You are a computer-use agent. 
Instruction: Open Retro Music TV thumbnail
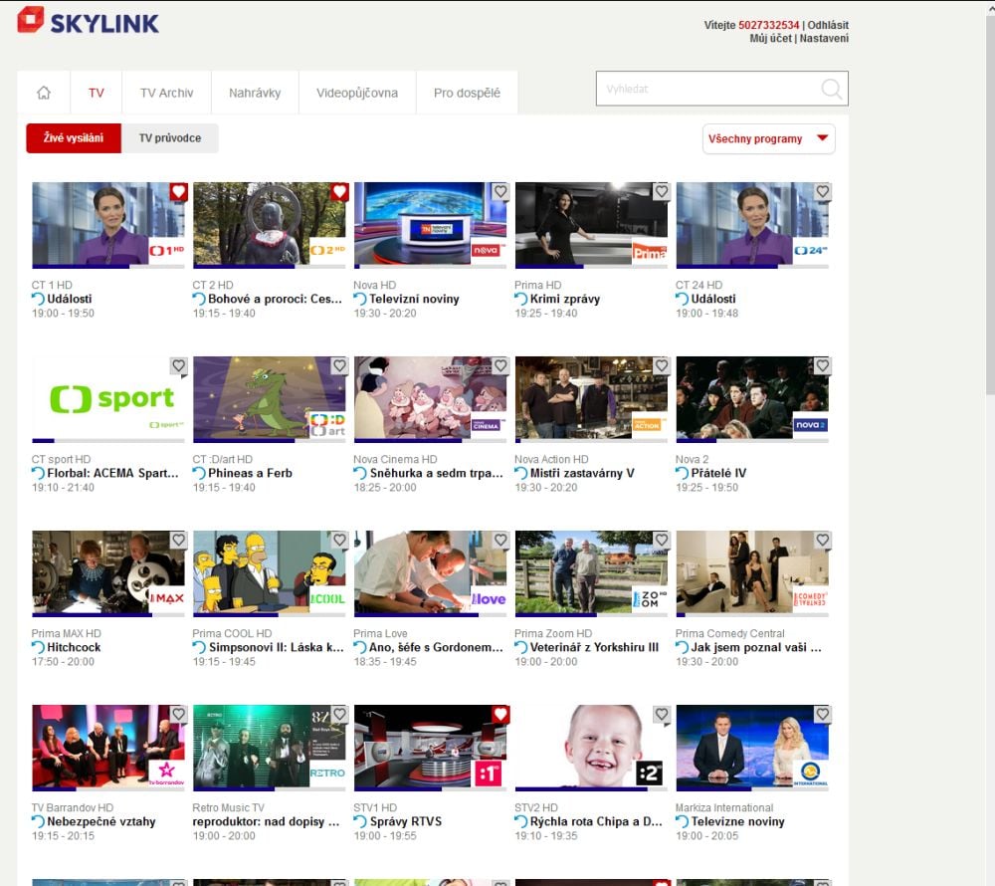click(x=270, y=746)
